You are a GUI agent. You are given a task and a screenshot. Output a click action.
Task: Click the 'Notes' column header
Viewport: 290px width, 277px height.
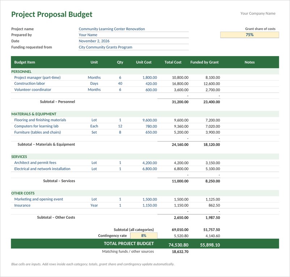250,62
